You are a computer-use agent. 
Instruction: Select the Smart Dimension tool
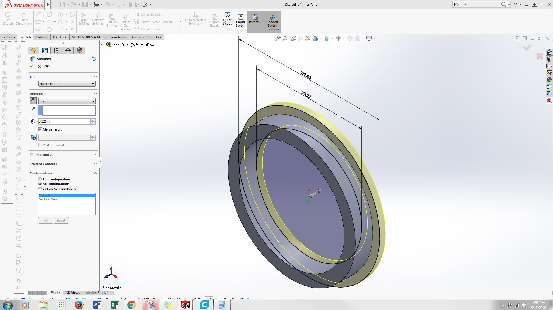[24, 19]
